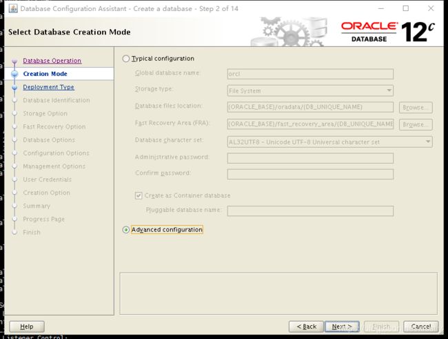Click the Database files location field
This screenshot has width=448, height=339.
[x=310, y=107]
